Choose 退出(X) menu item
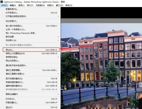Viewport: 142px width, 109px height. 30,107
